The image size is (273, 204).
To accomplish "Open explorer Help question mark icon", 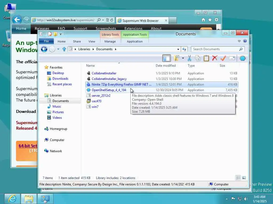I will [245, 41].
